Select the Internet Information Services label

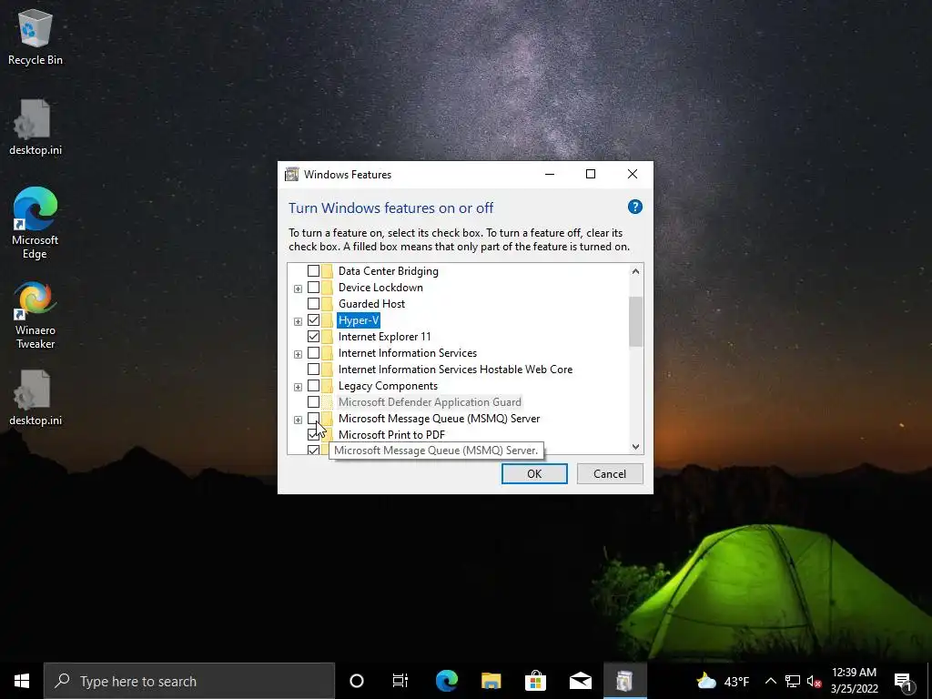pos(407,353)
